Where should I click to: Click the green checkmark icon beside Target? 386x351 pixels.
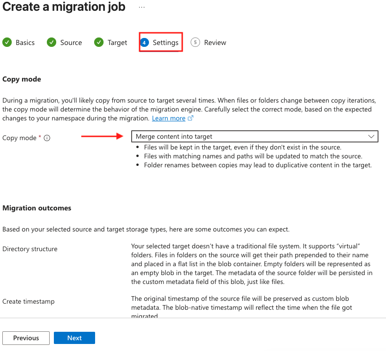[x=99, y=42]
